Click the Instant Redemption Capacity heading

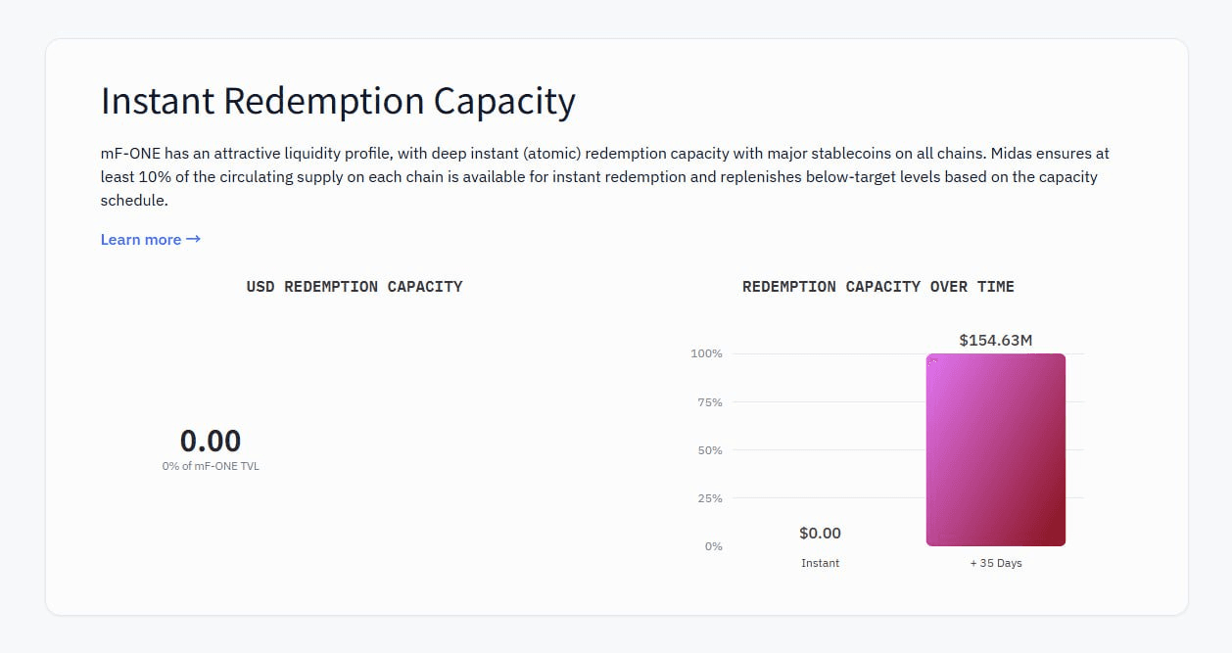click(x=338, y=101)
